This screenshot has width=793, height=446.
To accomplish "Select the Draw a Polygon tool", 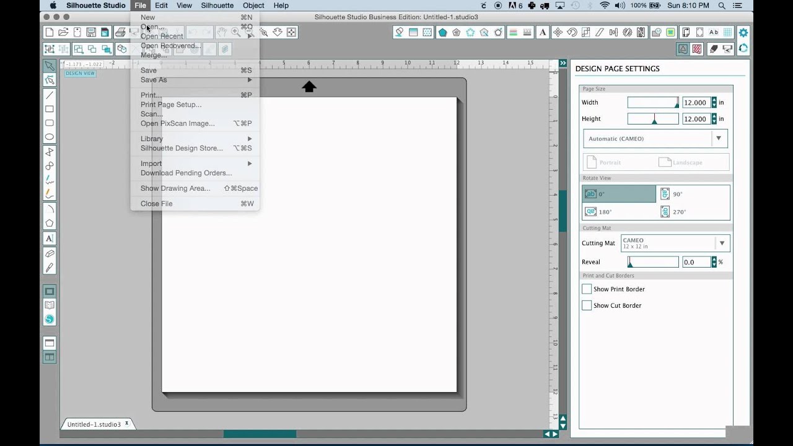I will click(x=50, y=152).
